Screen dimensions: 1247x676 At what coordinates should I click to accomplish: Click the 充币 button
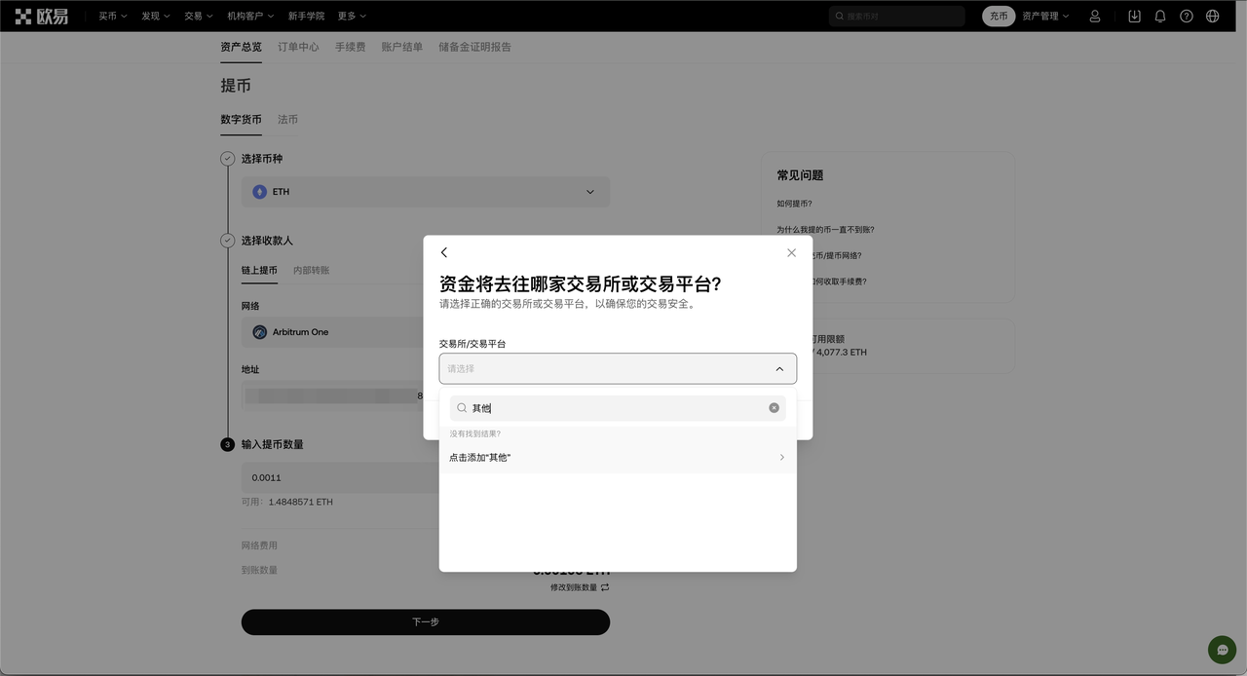point(999,16)
